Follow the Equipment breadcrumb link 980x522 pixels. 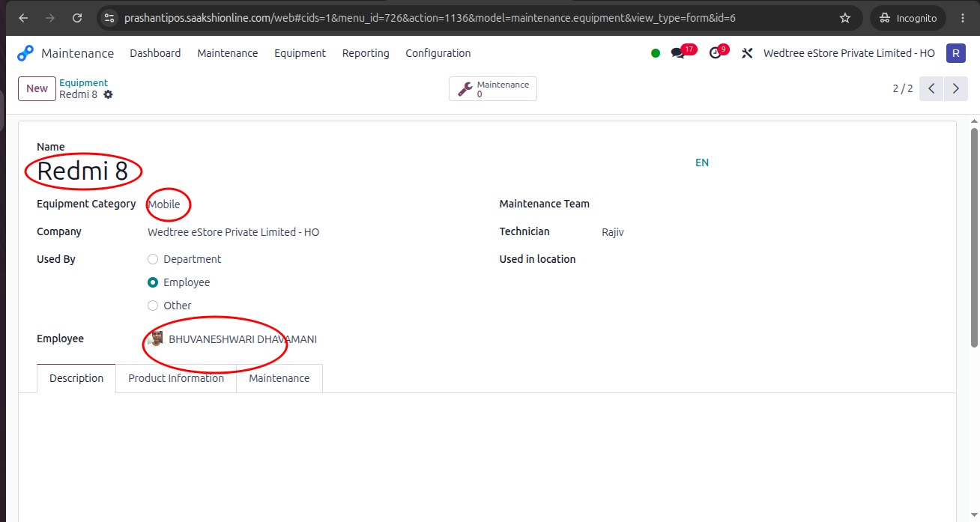pos(83,83)
